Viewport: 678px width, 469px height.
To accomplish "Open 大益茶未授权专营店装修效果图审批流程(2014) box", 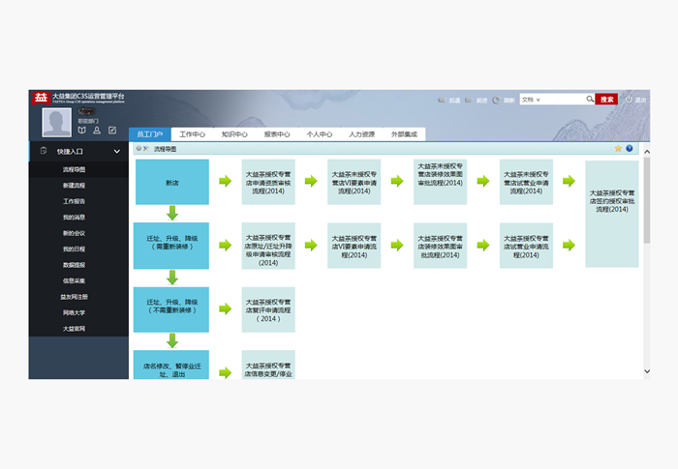I will [440, 182].
